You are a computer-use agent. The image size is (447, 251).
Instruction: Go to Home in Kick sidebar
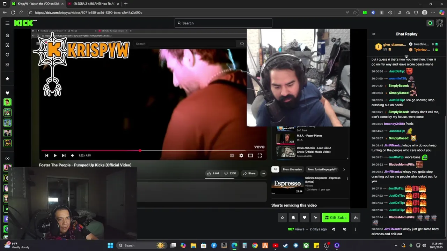tap(7, 35)
